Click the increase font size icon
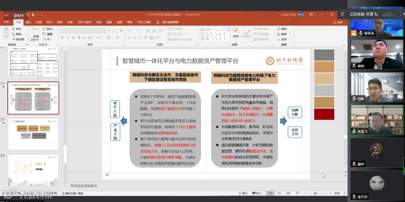This screenshot has height=202, width=405. coord(109,31)
